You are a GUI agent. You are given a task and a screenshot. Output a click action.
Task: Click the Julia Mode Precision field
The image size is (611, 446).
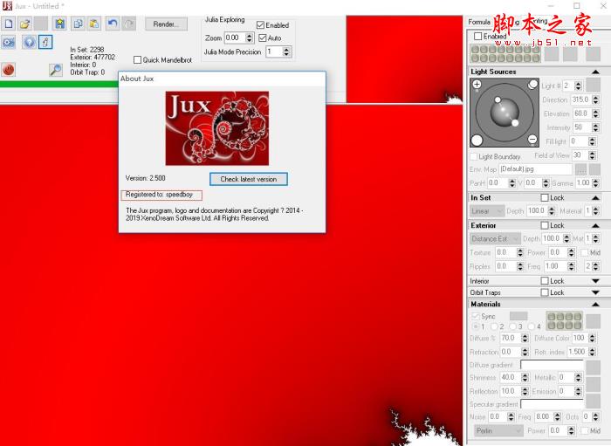pos(274,51)
